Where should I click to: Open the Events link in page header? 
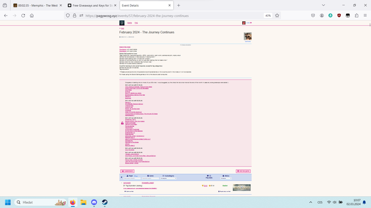[129, 23]
